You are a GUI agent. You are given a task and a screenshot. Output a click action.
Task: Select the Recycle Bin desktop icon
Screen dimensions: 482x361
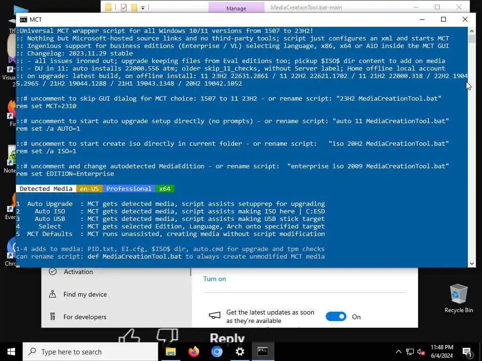click(458, 298)
